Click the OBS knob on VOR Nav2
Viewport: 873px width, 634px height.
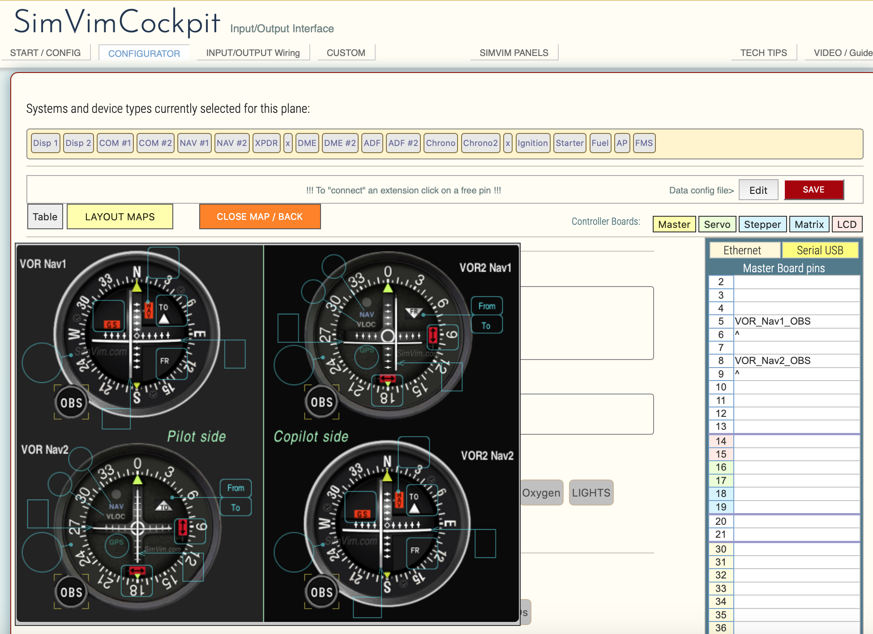tap(72, 592)
